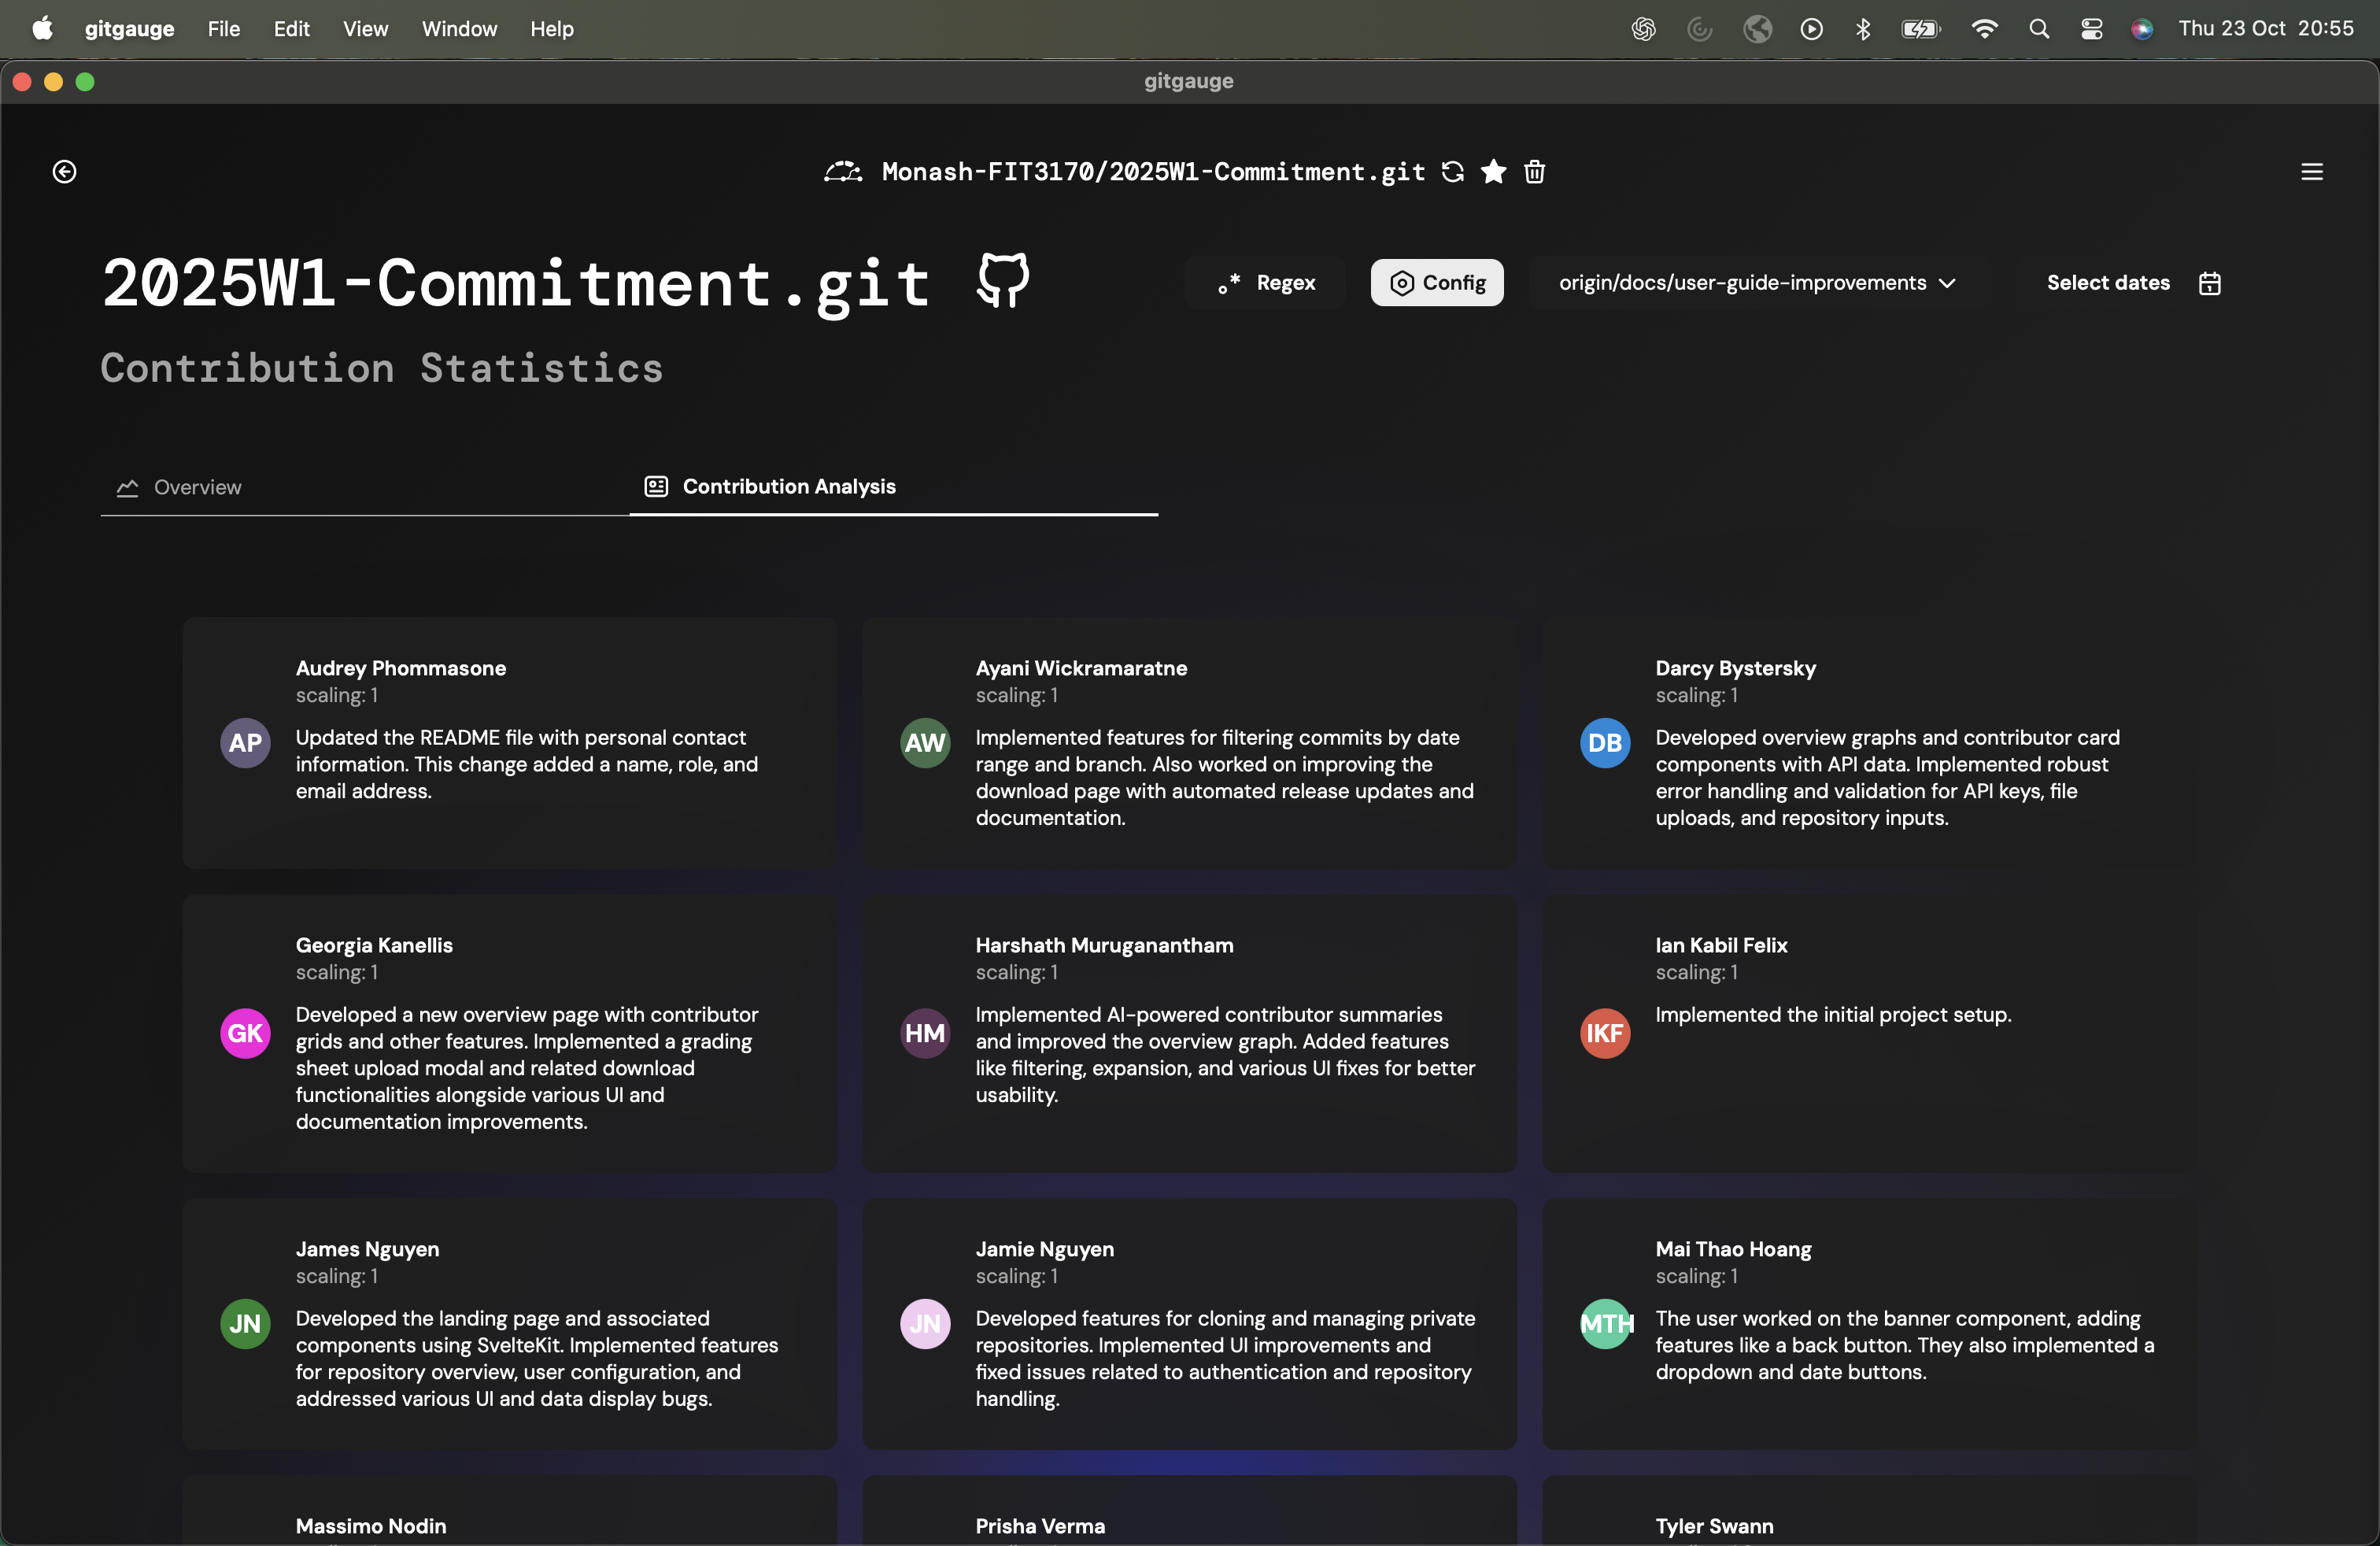Click the cloud-sync icon before the repository path

tap(842, 172)
